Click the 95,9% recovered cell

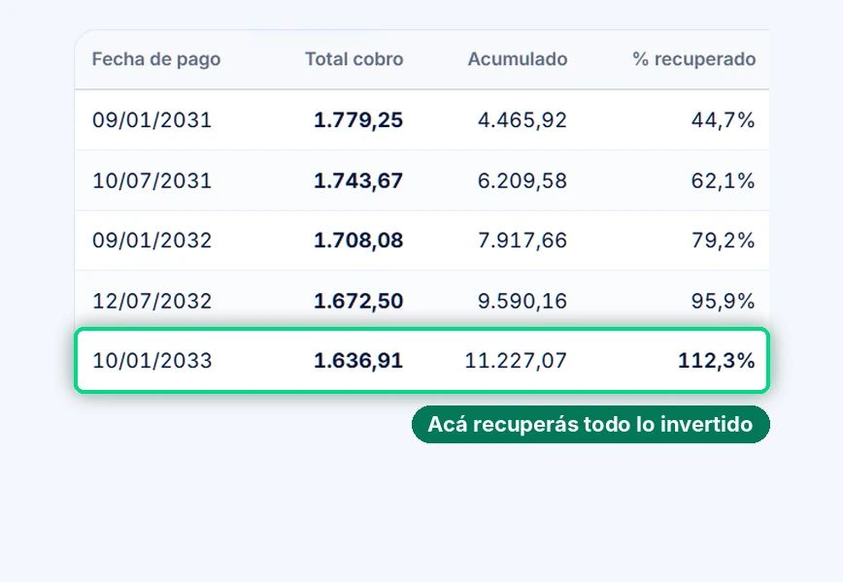tap(724, 301)
